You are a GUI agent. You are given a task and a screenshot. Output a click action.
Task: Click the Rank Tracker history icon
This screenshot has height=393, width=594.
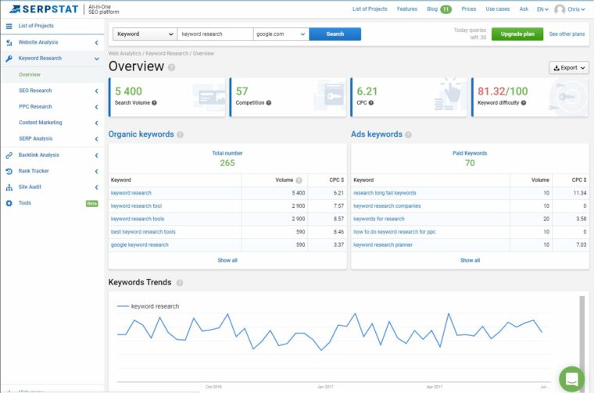coord(9,171)
